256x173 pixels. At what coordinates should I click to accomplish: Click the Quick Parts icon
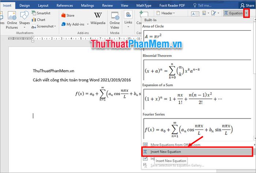coord(204,13)
